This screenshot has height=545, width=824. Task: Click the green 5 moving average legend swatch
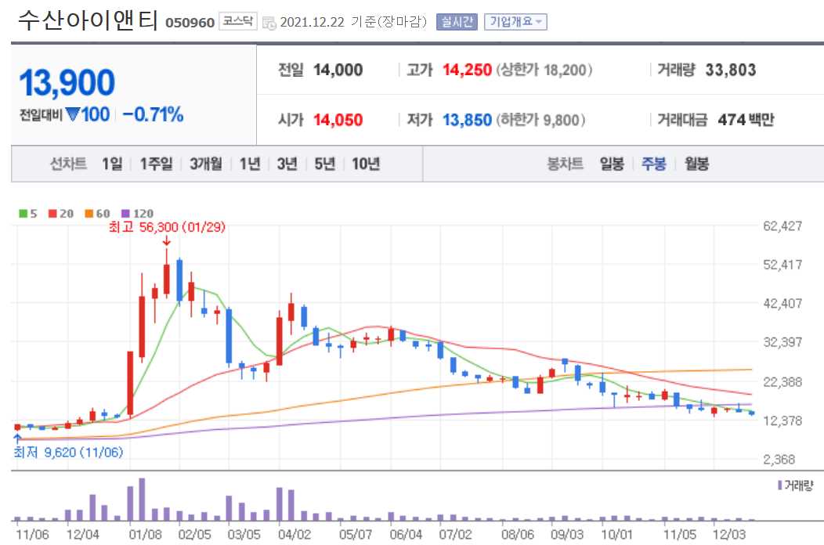point(23,213)
